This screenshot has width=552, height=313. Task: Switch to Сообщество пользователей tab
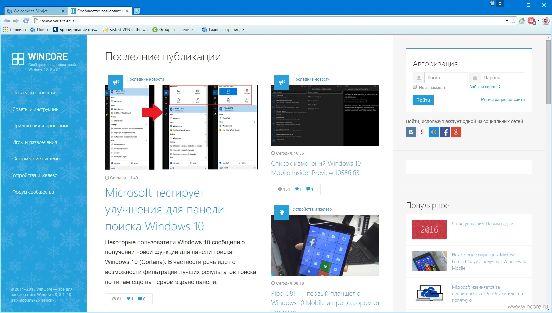pyautogui.click(x=100, y=11)
